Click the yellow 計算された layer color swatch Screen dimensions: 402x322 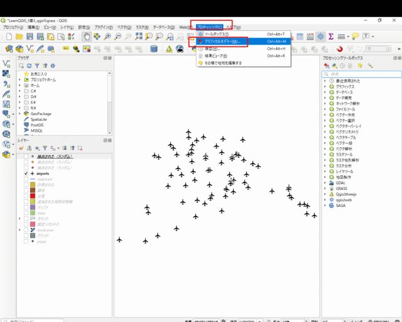tap(33, 185)
